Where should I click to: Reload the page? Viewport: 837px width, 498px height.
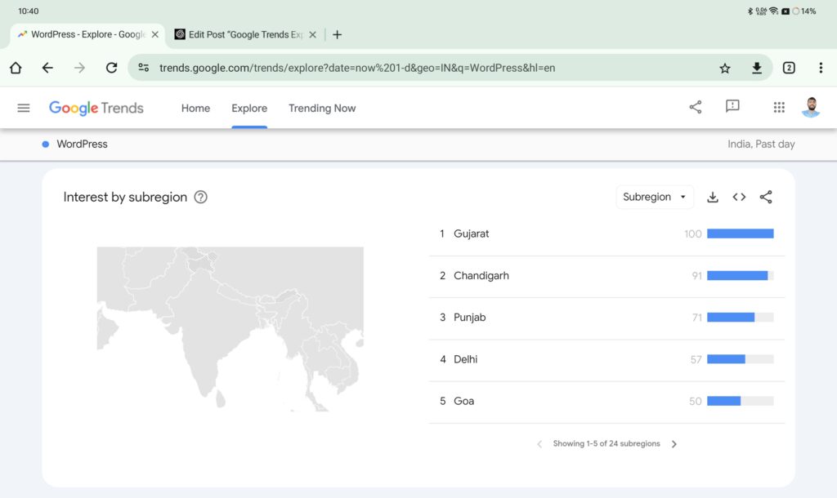(112, 68)
